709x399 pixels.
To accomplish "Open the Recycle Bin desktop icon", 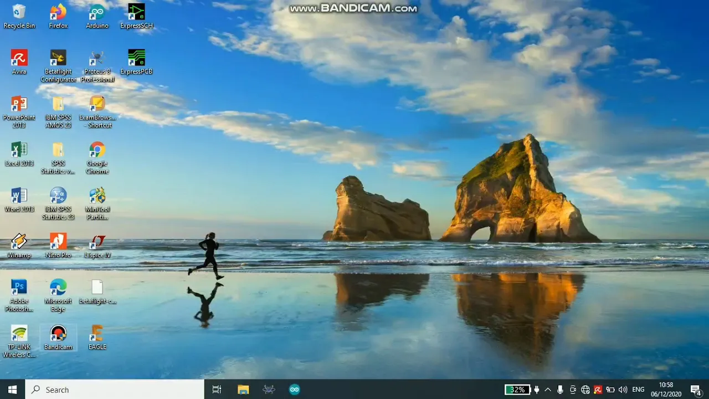I will coord(19,17).
